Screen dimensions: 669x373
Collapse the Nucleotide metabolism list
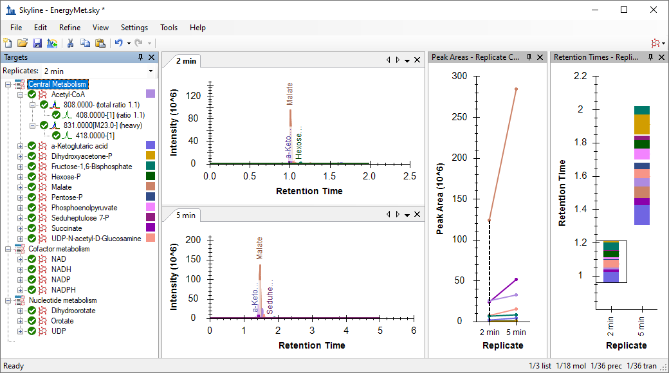[x=8, y=300]
